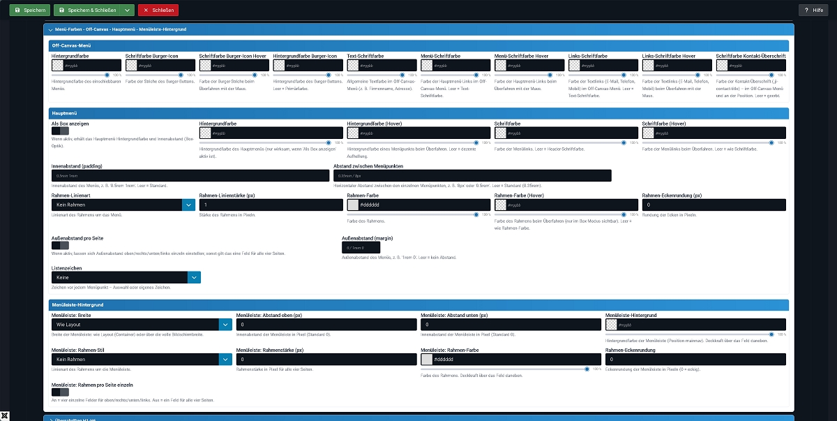Focus Menüleiste Rahmenstärke (px) field

326,360
